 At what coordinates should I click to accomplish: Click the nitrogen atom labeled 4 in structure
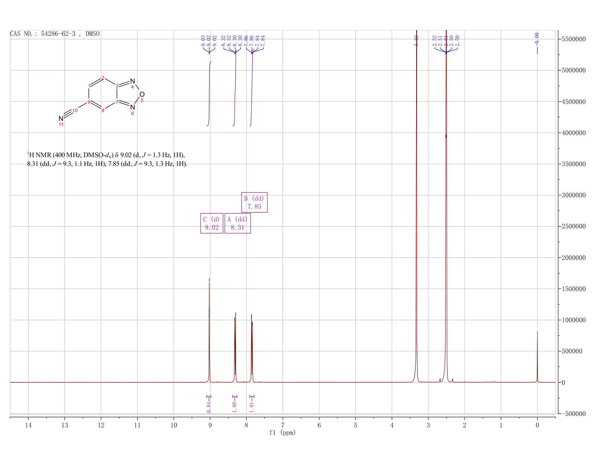pos(132,81)
